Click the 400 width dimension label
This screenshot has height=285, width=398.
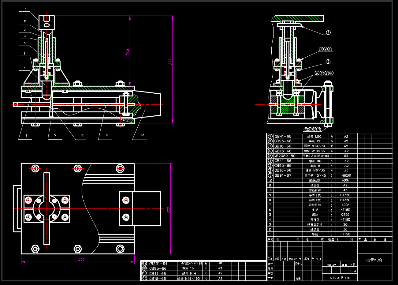click(x=81, y=260)
